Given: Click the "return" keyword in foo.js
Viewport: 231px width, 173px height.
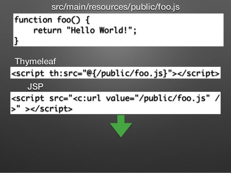Looking at the screenshot, I should pyautogui.click(x=47, y=30).
